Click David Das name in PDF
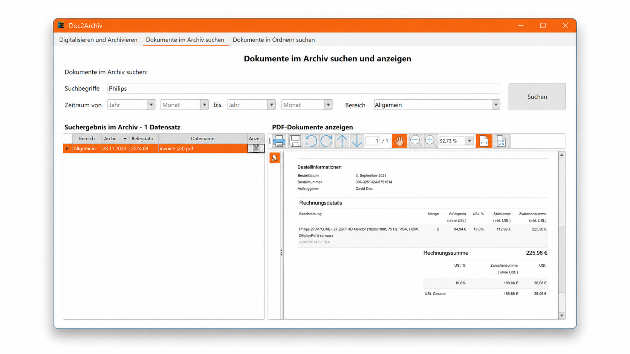 364,188
